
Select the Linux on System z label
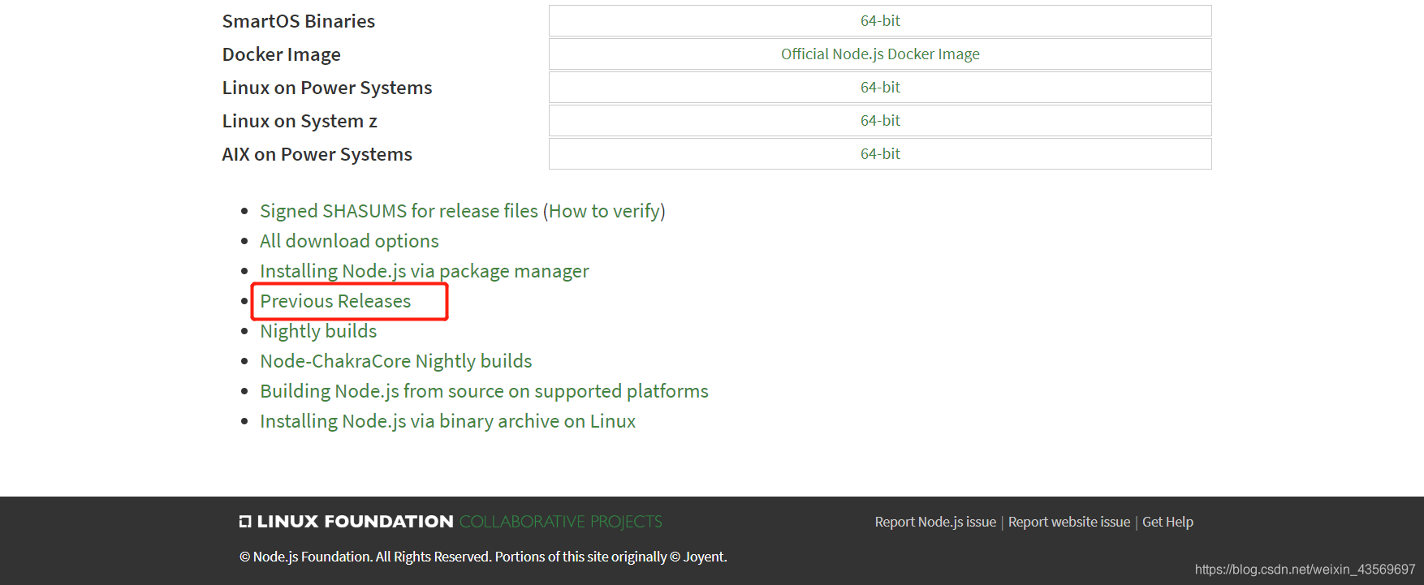click(x=300, y=121)
